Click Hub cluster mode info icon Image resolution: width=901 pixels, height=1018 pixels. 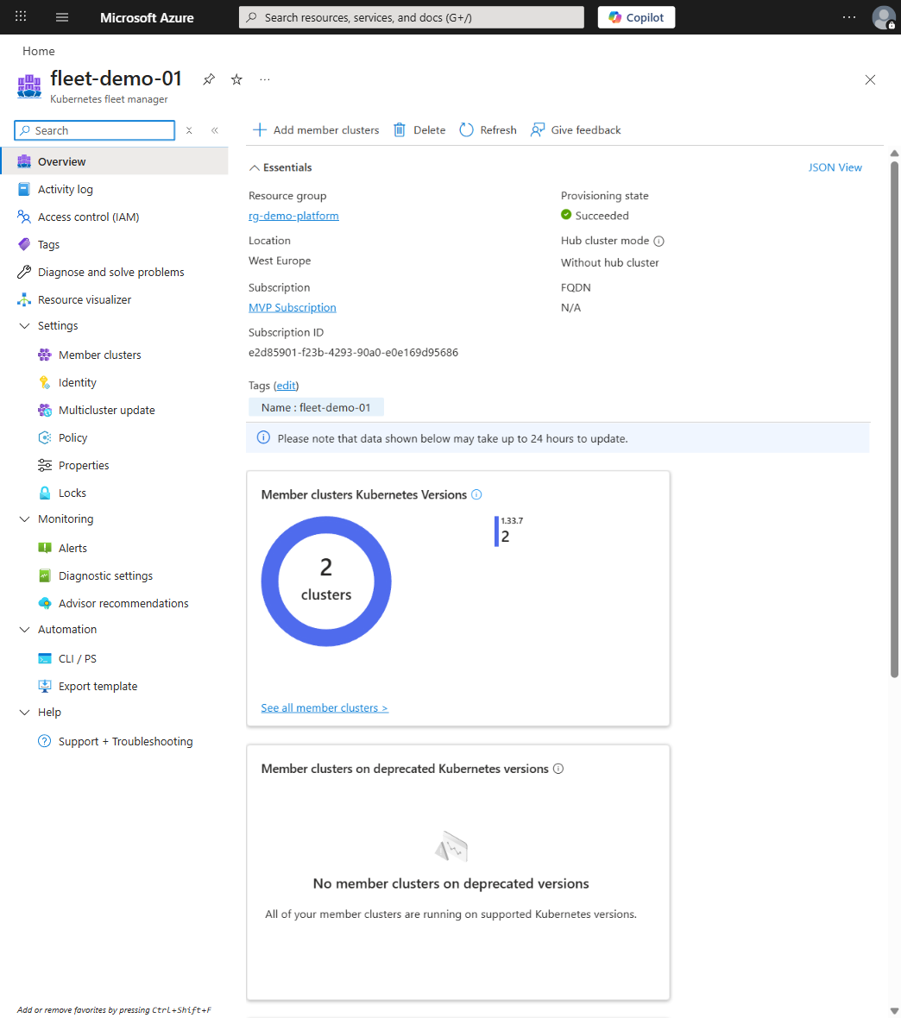[x=658, y=242]
